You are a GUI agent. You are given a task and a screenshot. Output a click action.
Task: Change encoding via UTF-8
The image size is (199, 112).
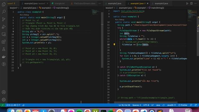point(146,105)
